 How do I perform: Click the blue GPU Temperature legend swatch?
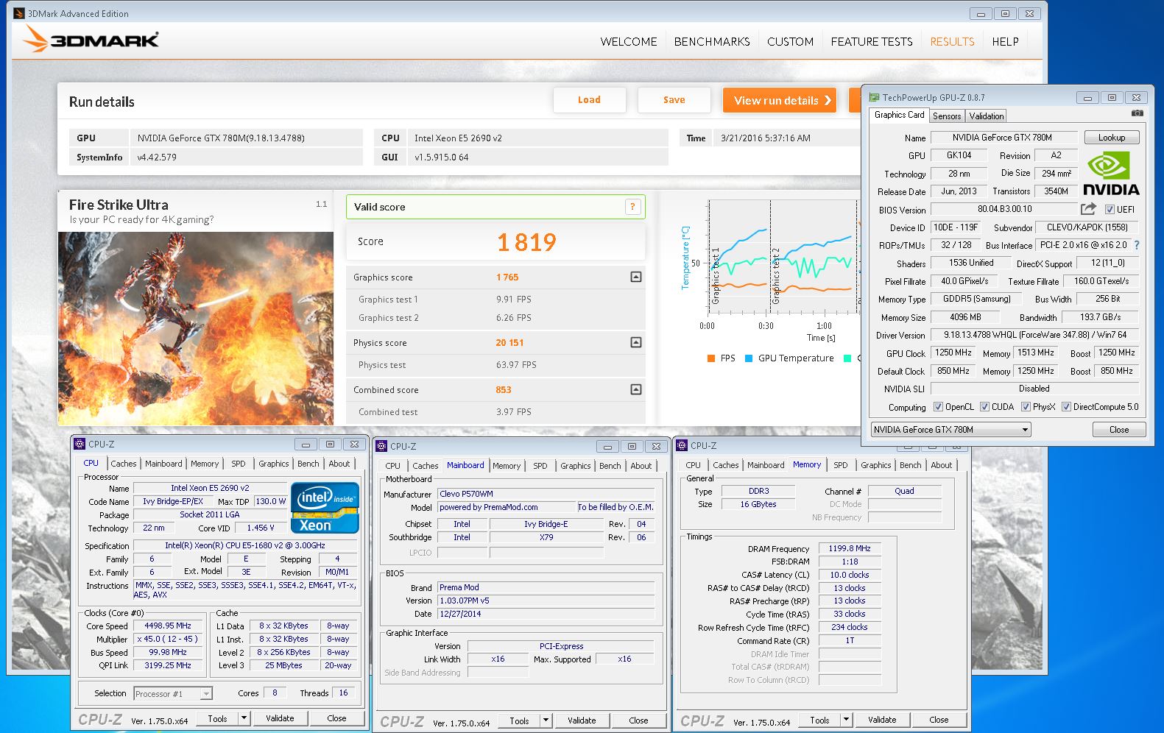point(749,358)
